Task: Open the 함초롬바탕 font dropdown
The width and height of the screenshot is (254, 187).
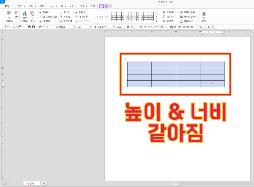Action: (103, 27)
